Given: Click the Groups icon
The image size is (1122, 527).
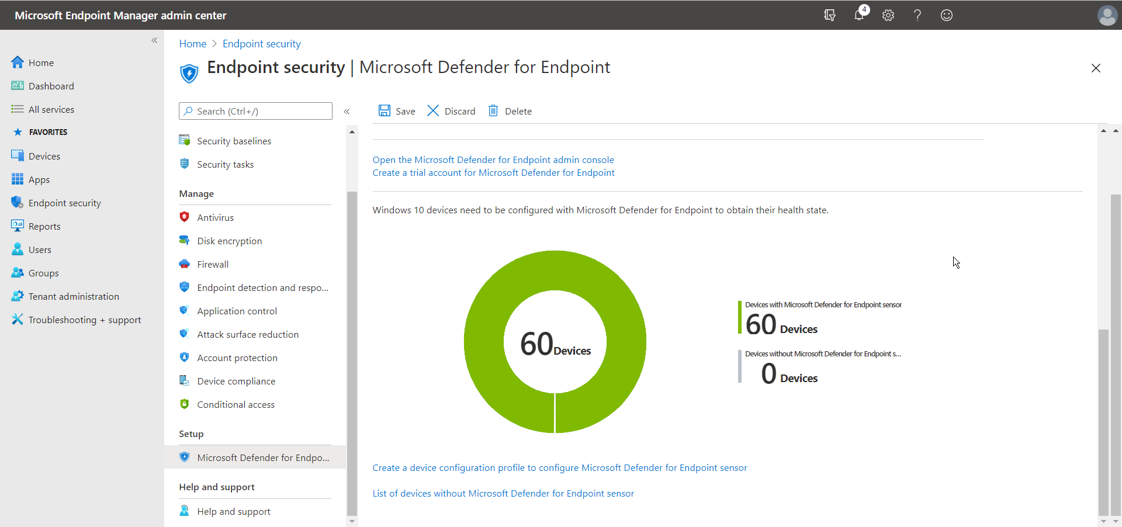Looking at the screenshot, I should [18, 272].
